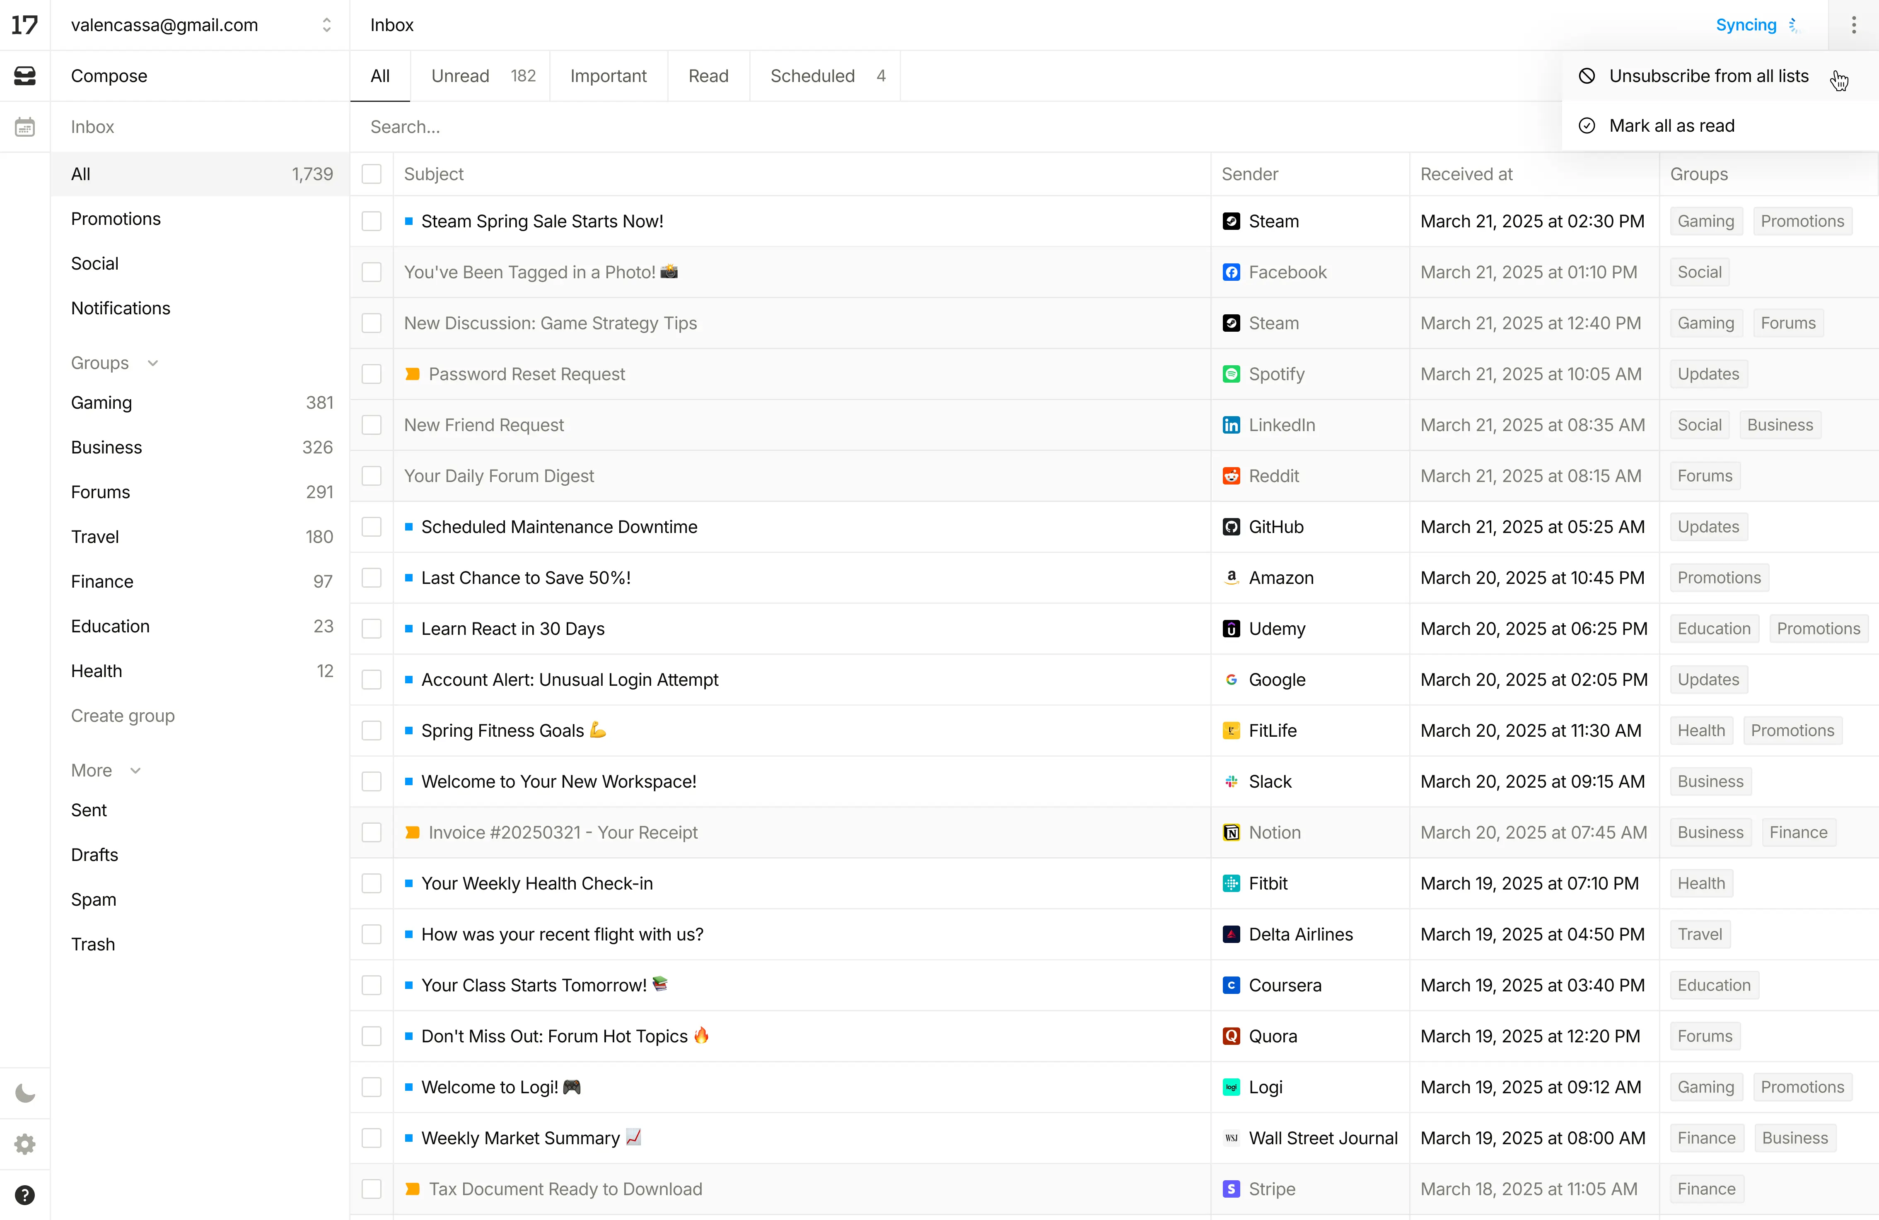Choose Mark all as read
The image size is (1879, 1220).
1720,125
